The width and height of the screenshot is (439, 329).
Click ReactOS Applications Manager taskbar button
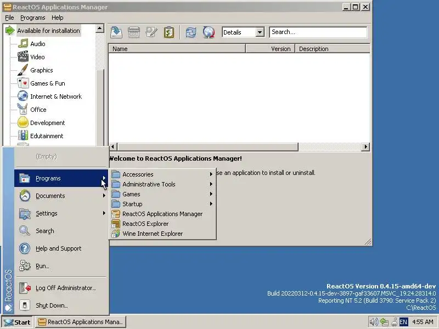pyautogui.click(x=81, y=322)
